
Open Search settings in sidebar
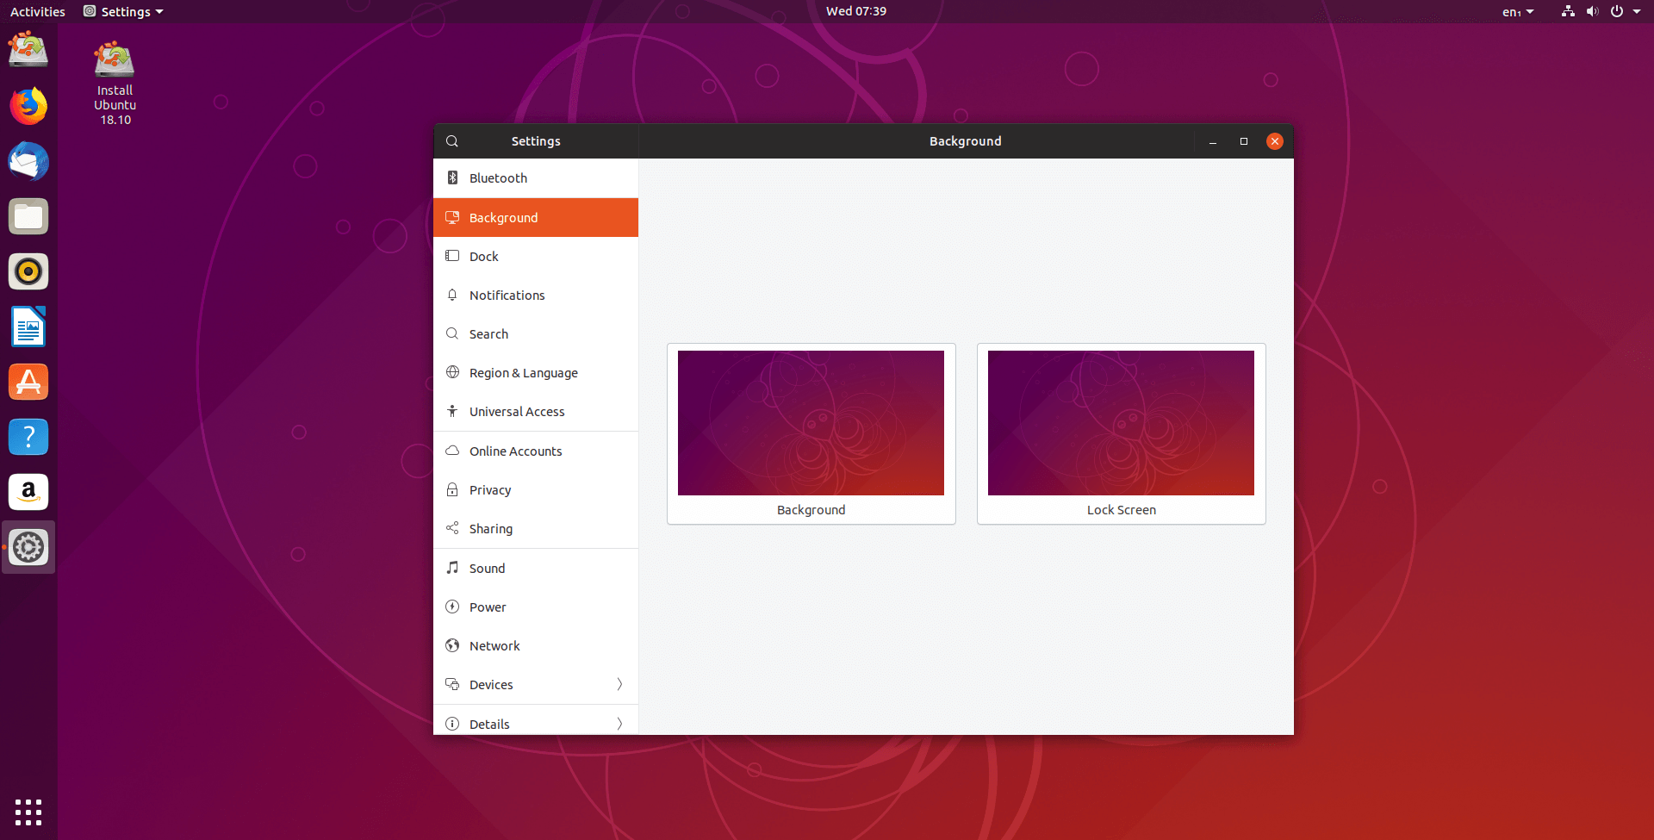coord(536,333)
